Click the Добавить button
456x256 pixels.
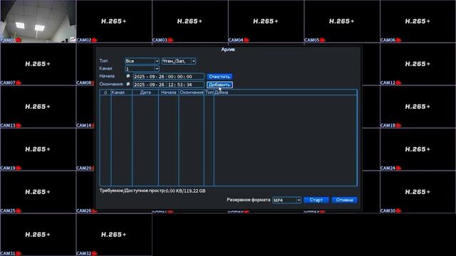click(x=219, y=85)
